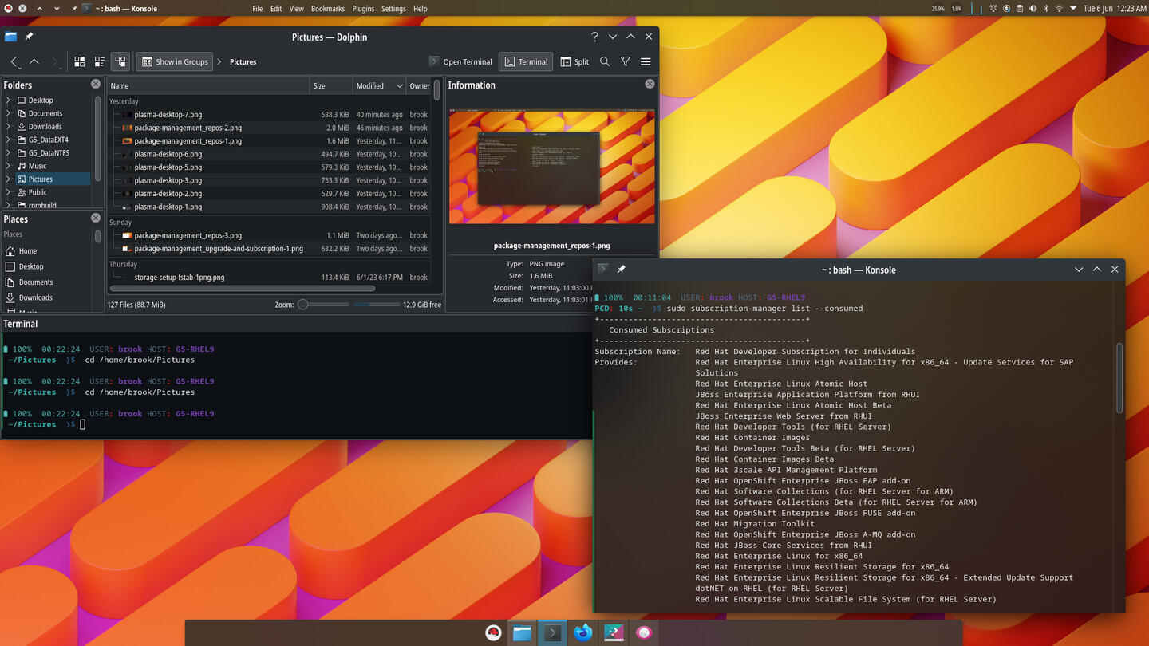
Task: Expand G5_DataNTFS in Folders tree
Action: [9, 153]
